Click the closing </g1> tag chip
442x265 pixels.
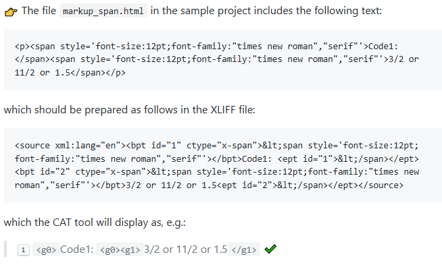click(244, 249)
